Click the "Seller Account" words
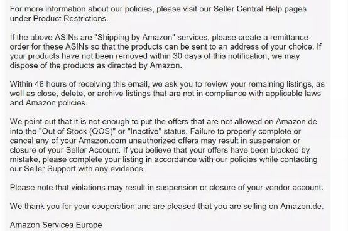 pyautogui.click(x=92, y=150)
